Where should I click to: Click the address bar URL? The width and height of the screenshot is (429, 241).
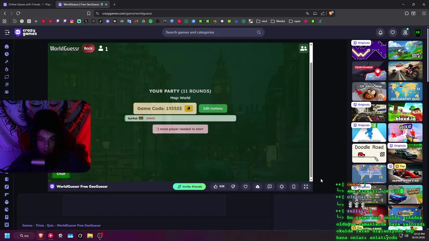point(127,13)
